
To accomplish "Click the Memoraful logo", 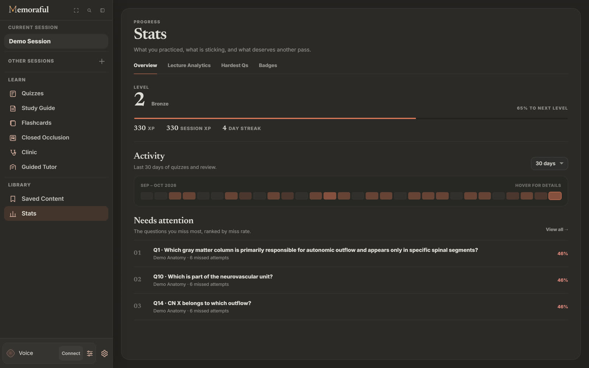I will pos(29,10).
